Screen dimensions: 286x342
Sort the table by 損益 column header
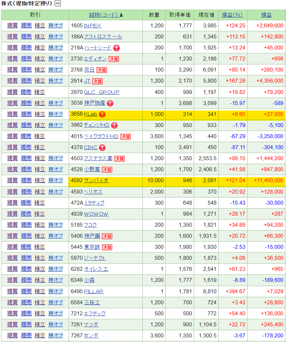266,15
